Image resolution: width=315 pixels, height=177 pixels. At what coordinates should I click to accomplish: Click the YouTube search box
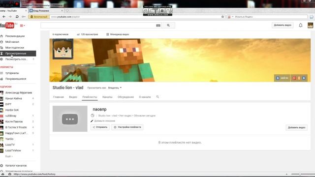tap(98, 26)
